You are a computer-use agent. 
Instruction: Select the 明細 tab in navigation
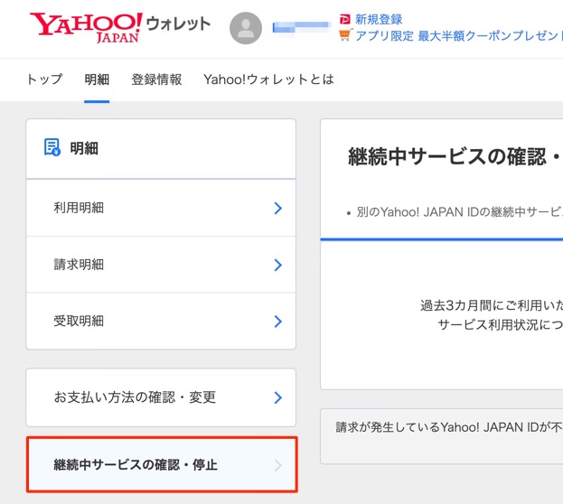tap(97, 79)
